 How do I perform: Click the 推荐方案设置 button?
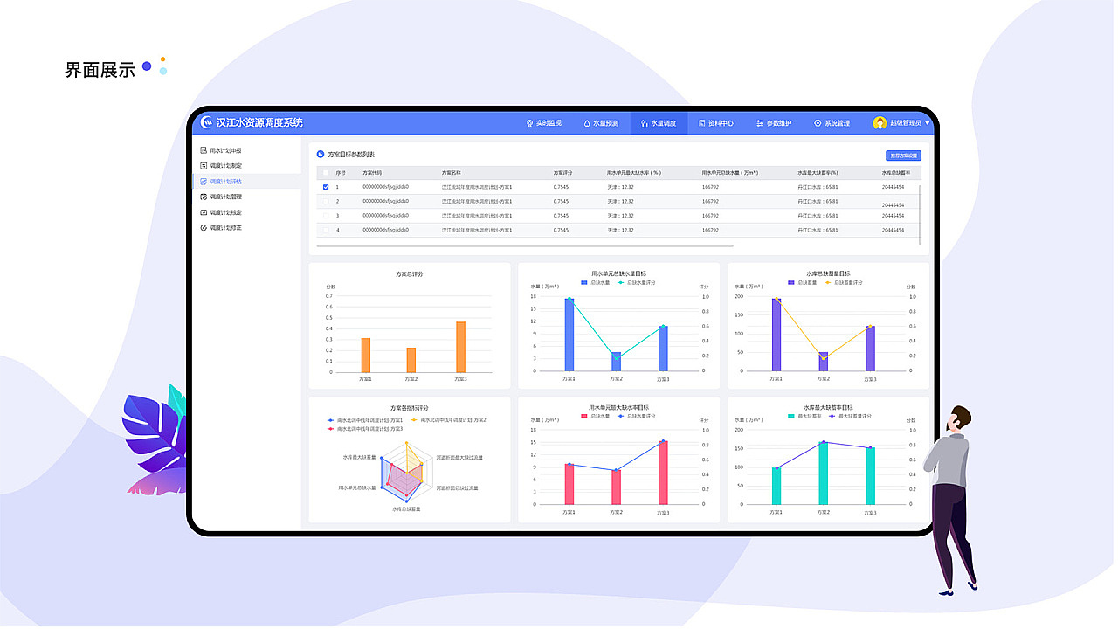[x=904, y=156]
